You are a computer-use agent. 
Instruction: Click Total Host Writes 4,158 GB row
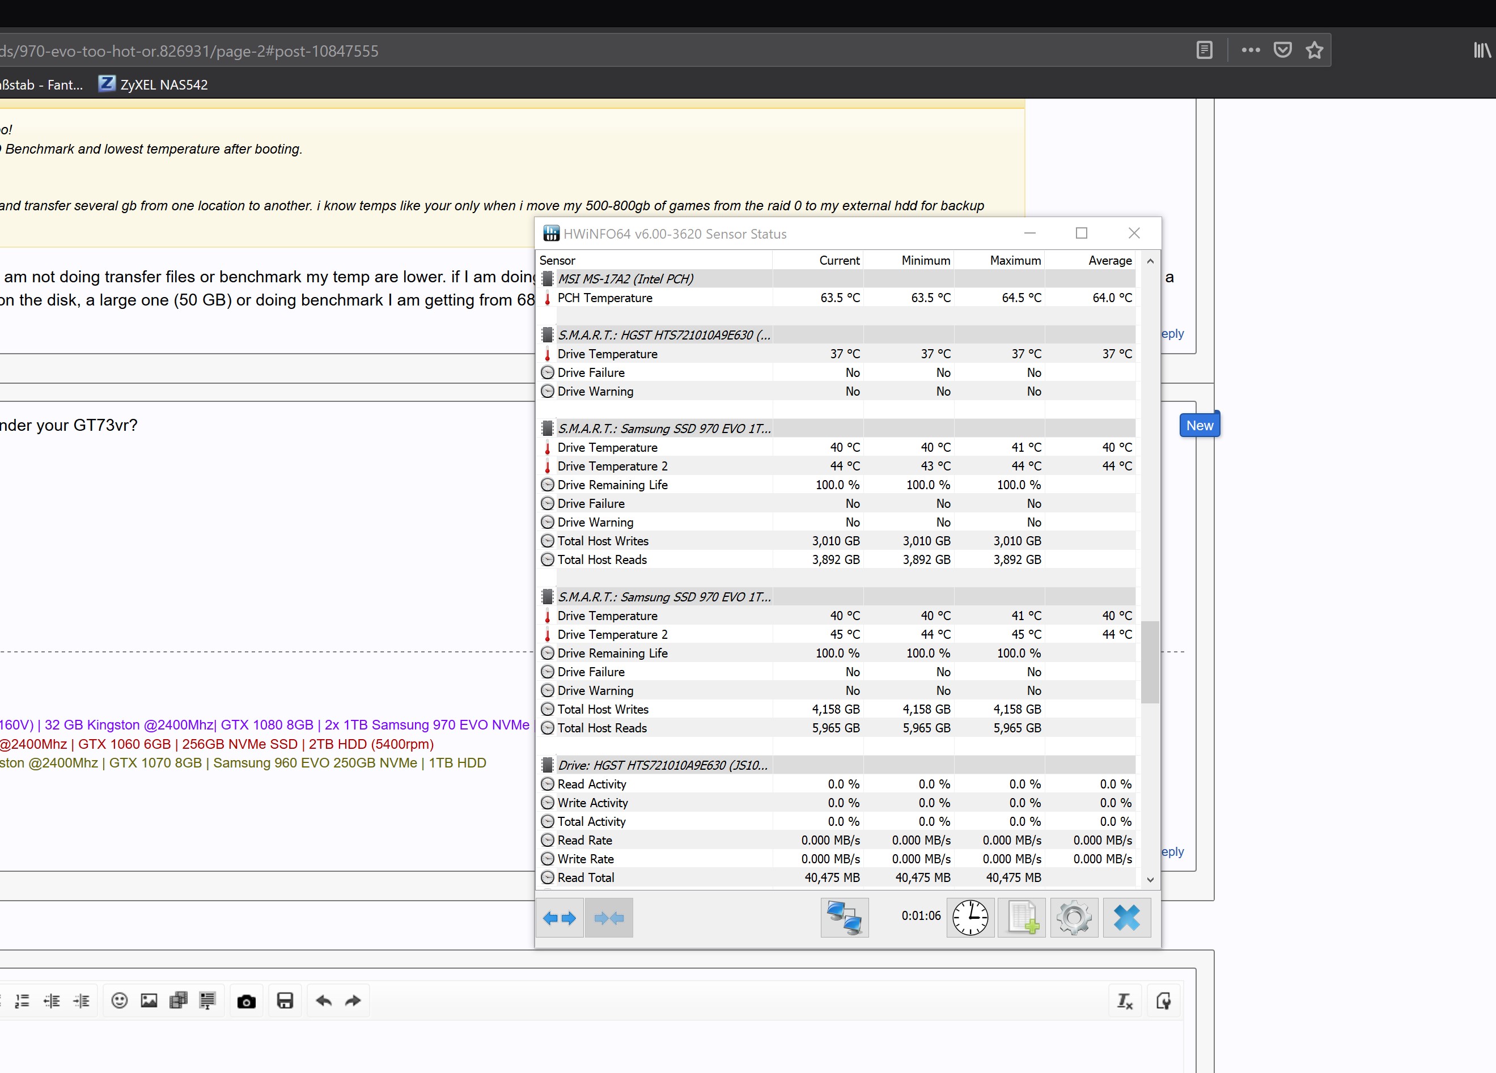(836, 709)
